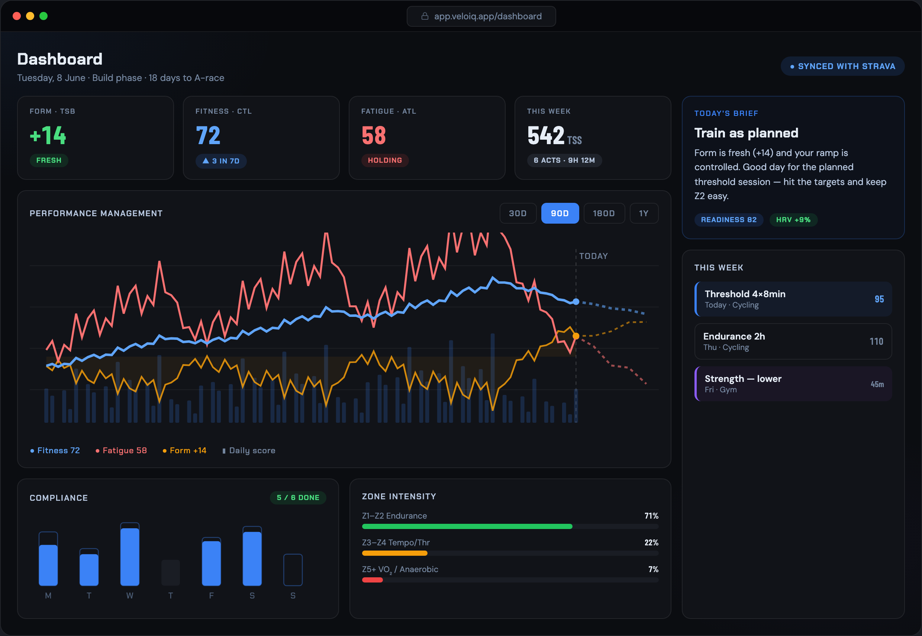Screen dimensions: 922x636
Task: Toggle Form +14 legend series
Action: 184,451
